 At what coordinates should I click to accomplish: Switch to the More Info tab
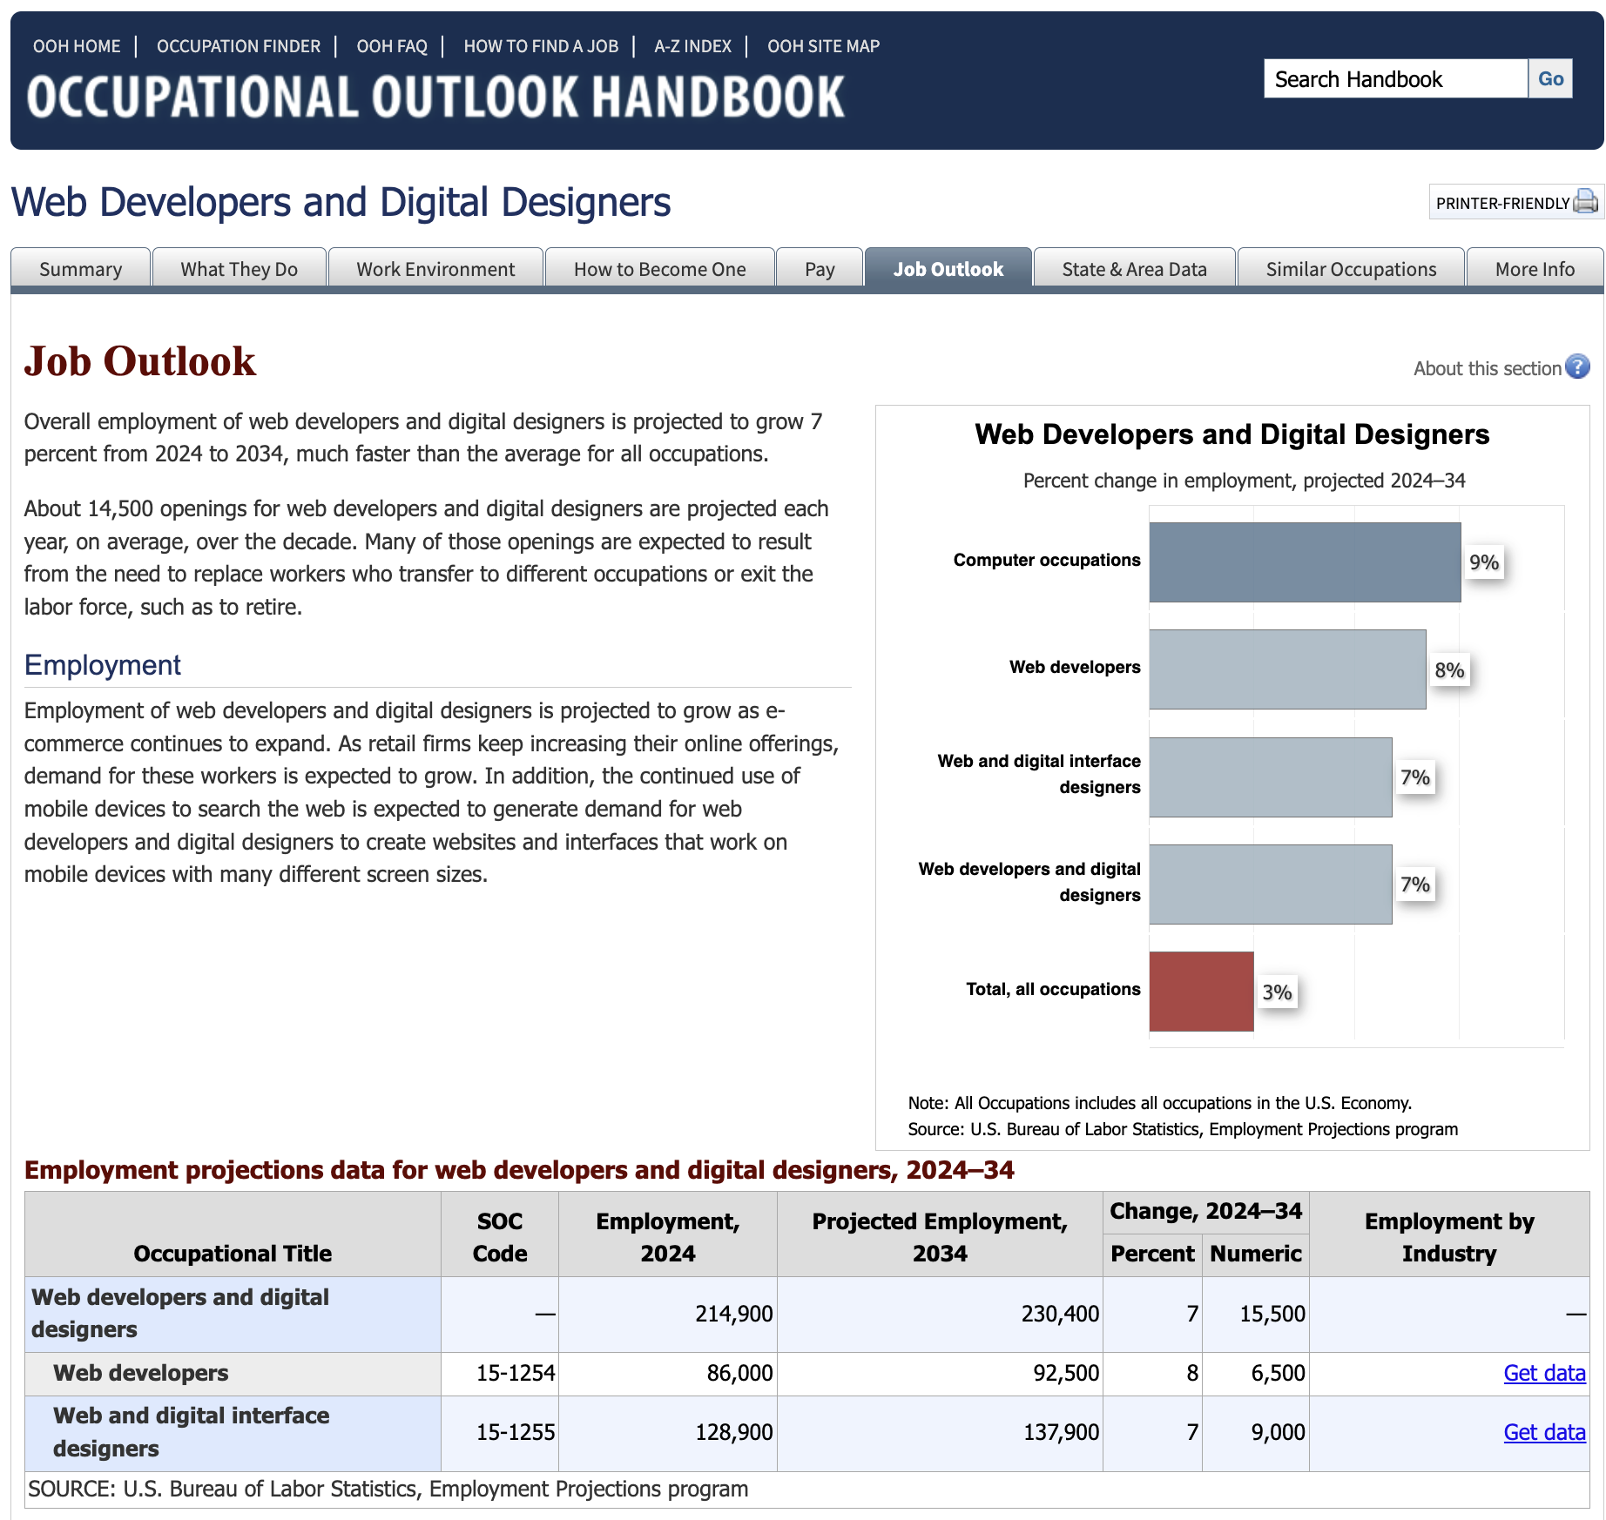point(1535,269)
